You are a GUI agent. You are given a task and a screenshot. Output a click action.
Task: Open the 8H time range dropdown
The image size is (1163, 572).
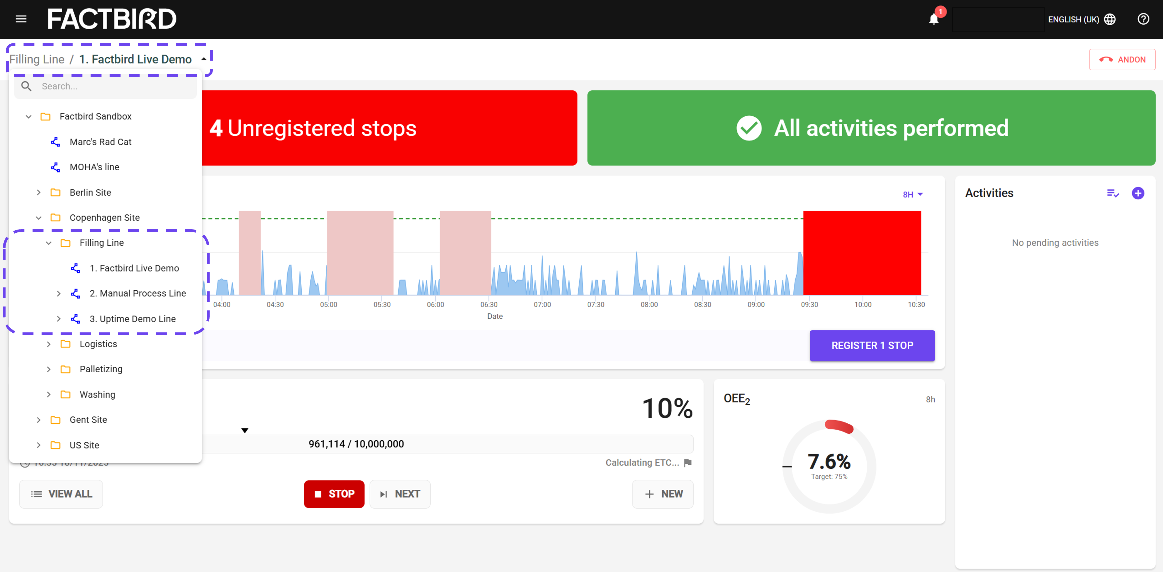coord(912,194)
